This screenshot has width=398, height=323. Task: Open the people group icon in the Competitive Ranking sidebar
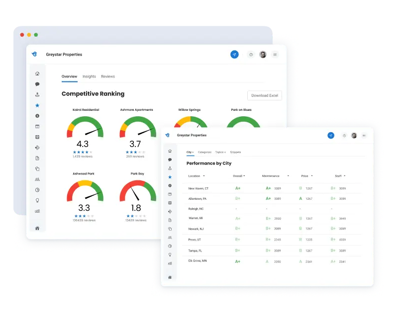37,179
